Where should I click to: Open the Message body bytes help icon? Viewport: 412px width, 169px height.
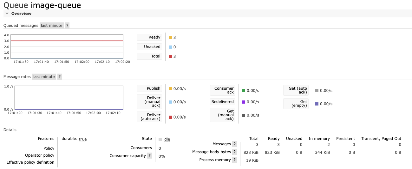coord(235,152)
